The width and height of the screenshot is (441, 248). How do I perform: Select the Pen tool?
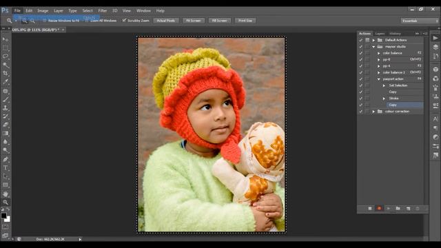pyautogui.click(x=6, y=159)
